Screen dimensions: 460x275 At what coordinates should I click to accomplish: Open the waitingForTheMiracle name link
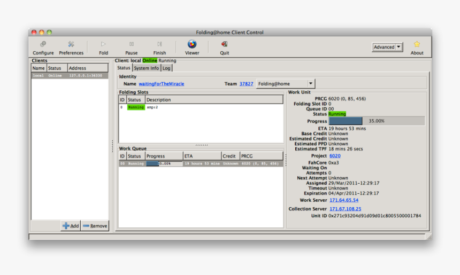pyautogui.click(x=162, y=84)
